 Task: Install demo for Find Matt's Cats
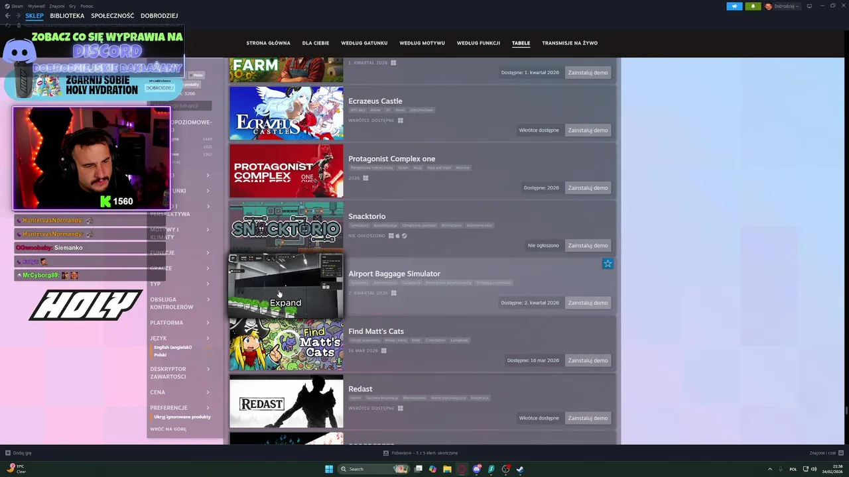point(588,360)
